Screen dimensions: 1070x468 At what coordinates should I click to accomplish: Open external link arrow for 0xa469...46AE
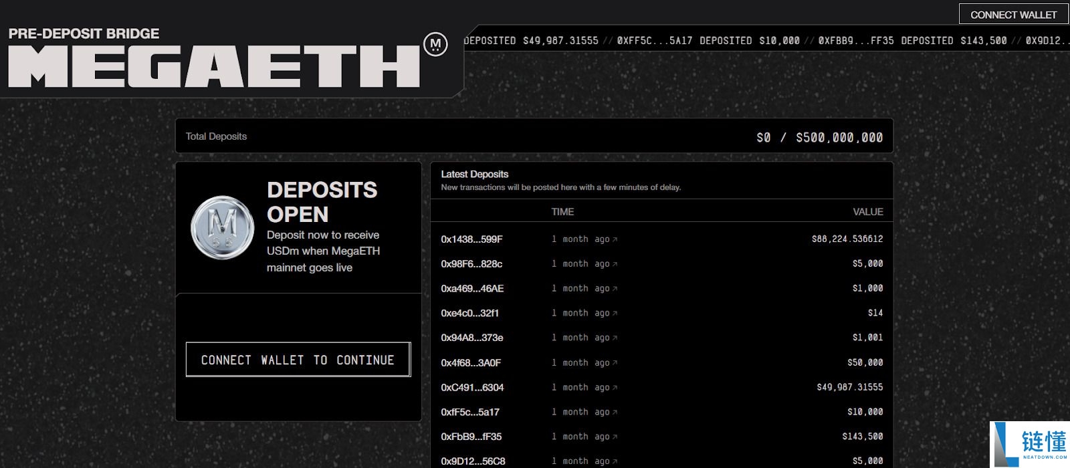pos(615,289)
